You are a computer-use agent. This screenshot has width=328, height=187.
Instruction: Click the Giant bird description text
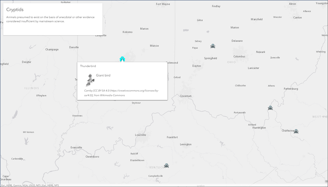pyautogui.click(x=103, y=75)
